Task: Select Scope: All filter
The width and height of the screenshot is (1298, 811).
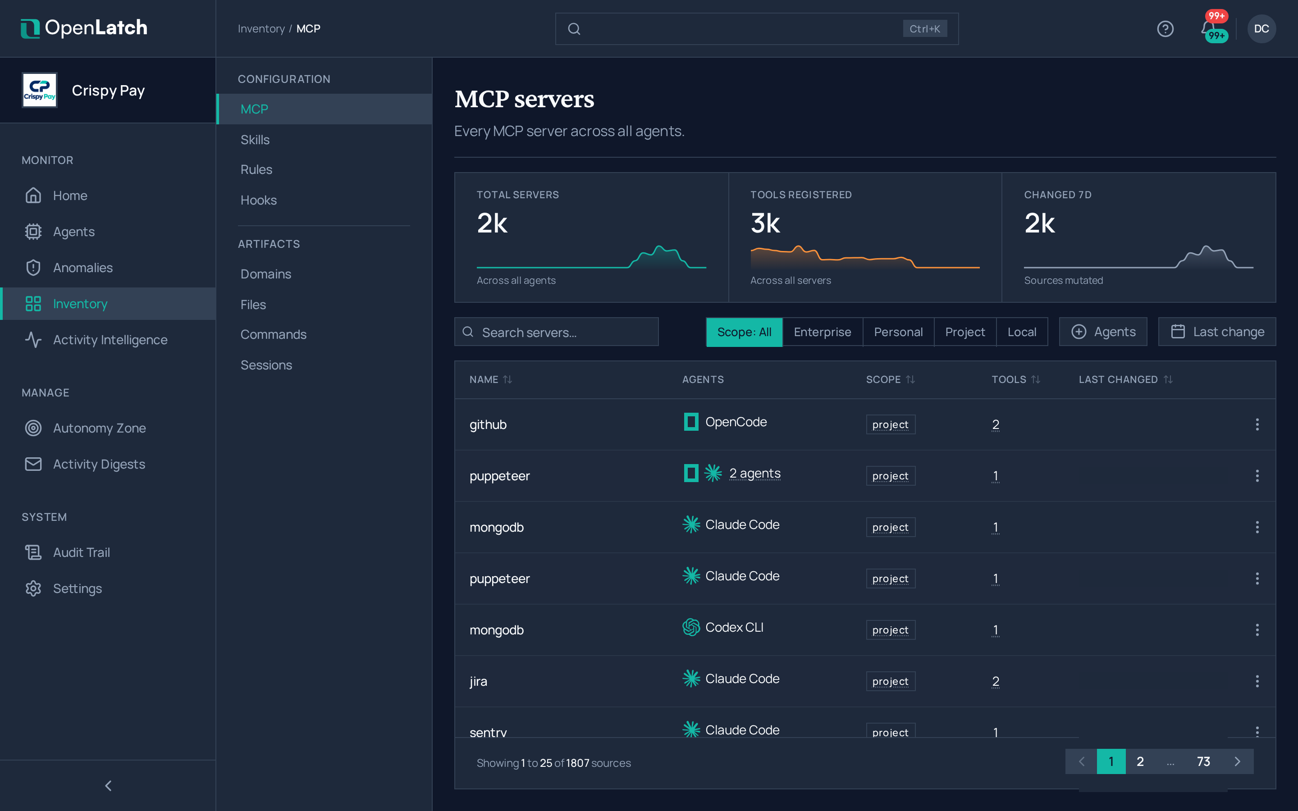Action: point(744,332)
